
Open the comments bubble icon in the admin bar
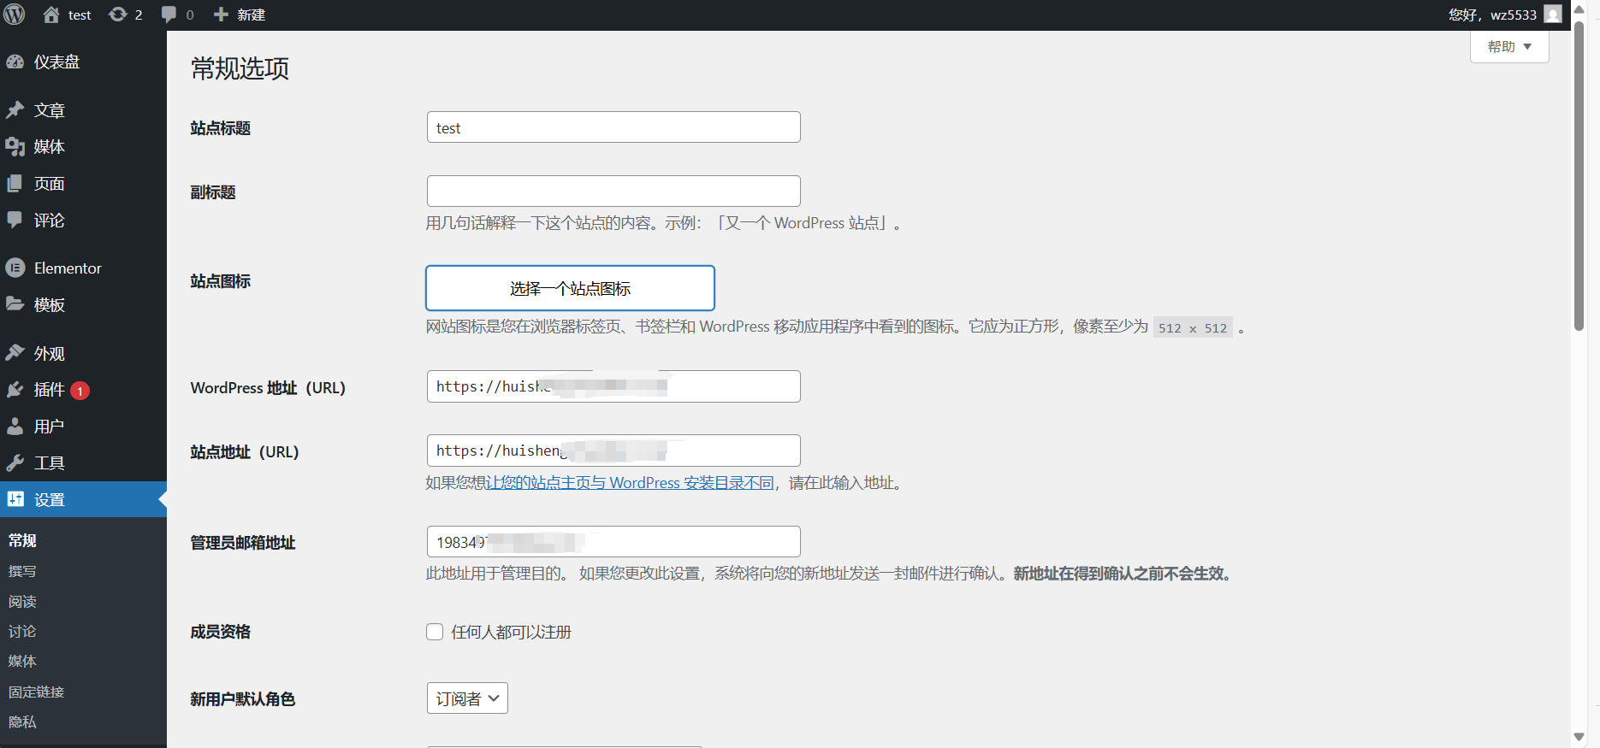tap(169, 15)
